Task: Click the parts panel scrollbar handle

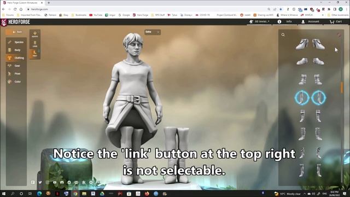Action: (342, 88)
